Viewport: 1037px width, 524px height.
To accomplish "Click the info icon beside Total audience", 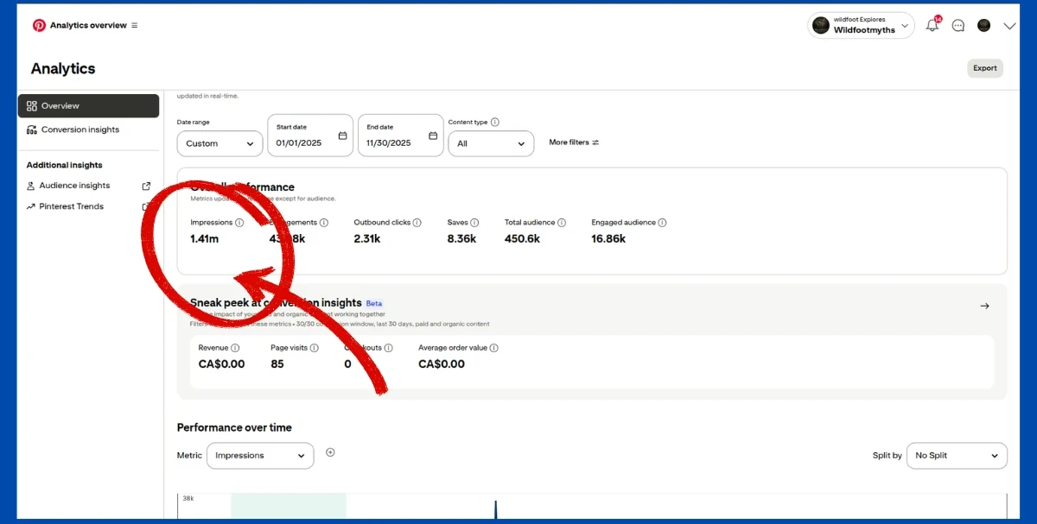I will pyautogui.click(x=562, y=223).
